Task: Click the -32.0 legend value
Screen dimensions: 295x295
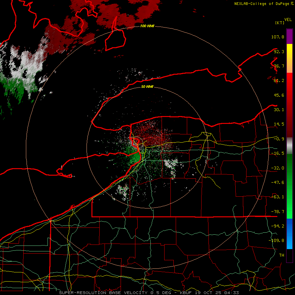Action: coord(278,168)
